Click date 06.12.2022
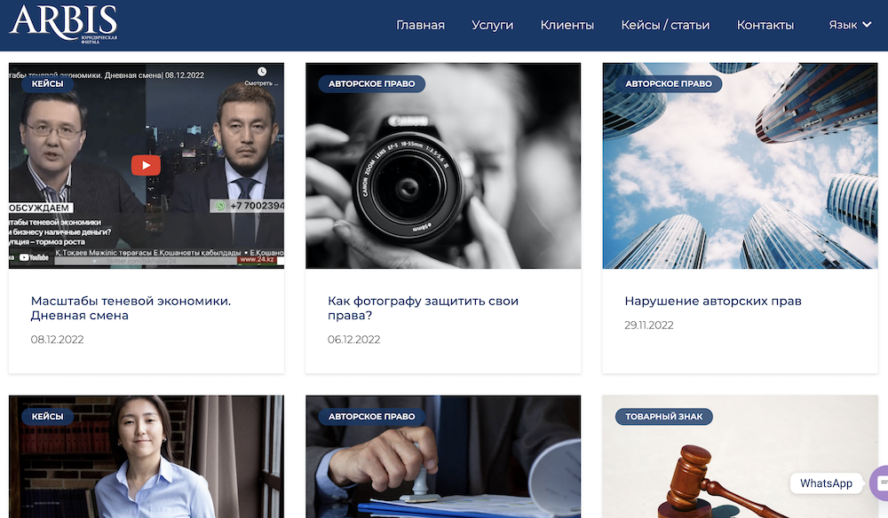Image resolution: width=888 pixels, height=518 pixels. (354, 340)
